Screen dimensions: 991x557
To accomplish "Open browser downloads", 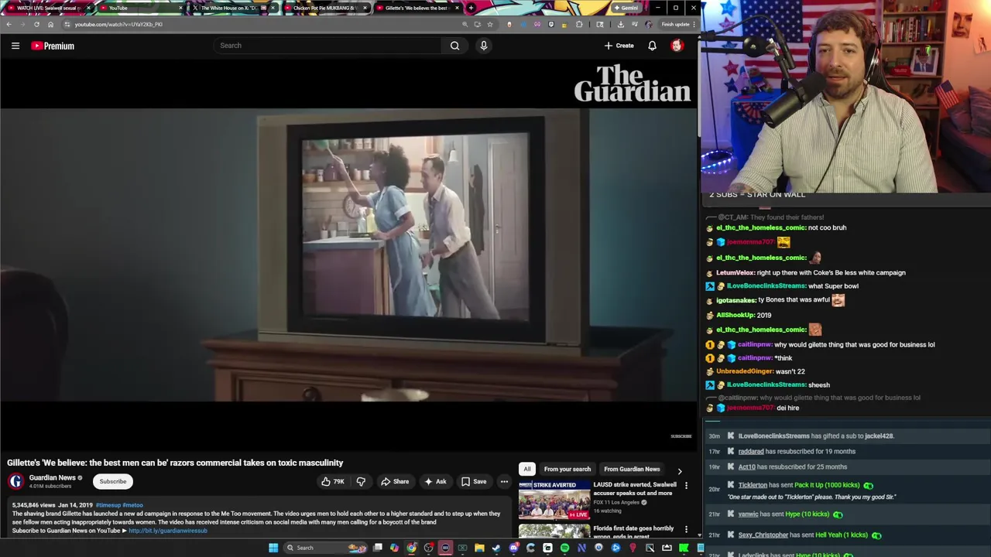I will click(620, 24).
